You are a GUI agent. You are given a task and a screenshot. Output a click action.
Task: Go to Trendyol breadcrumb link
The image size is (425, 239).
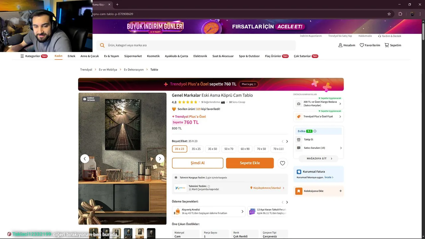(86, 70)
